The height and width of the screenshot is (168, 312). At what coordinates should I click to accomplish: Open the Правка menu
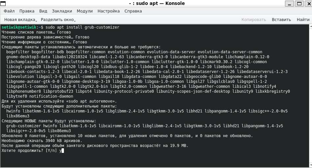coord(27,11)
